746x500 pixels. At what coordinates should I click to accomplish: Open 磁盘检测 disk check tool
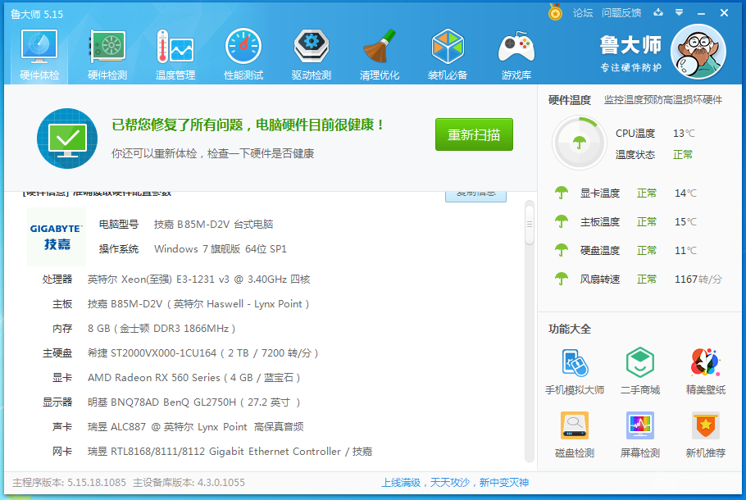(575, 434)
